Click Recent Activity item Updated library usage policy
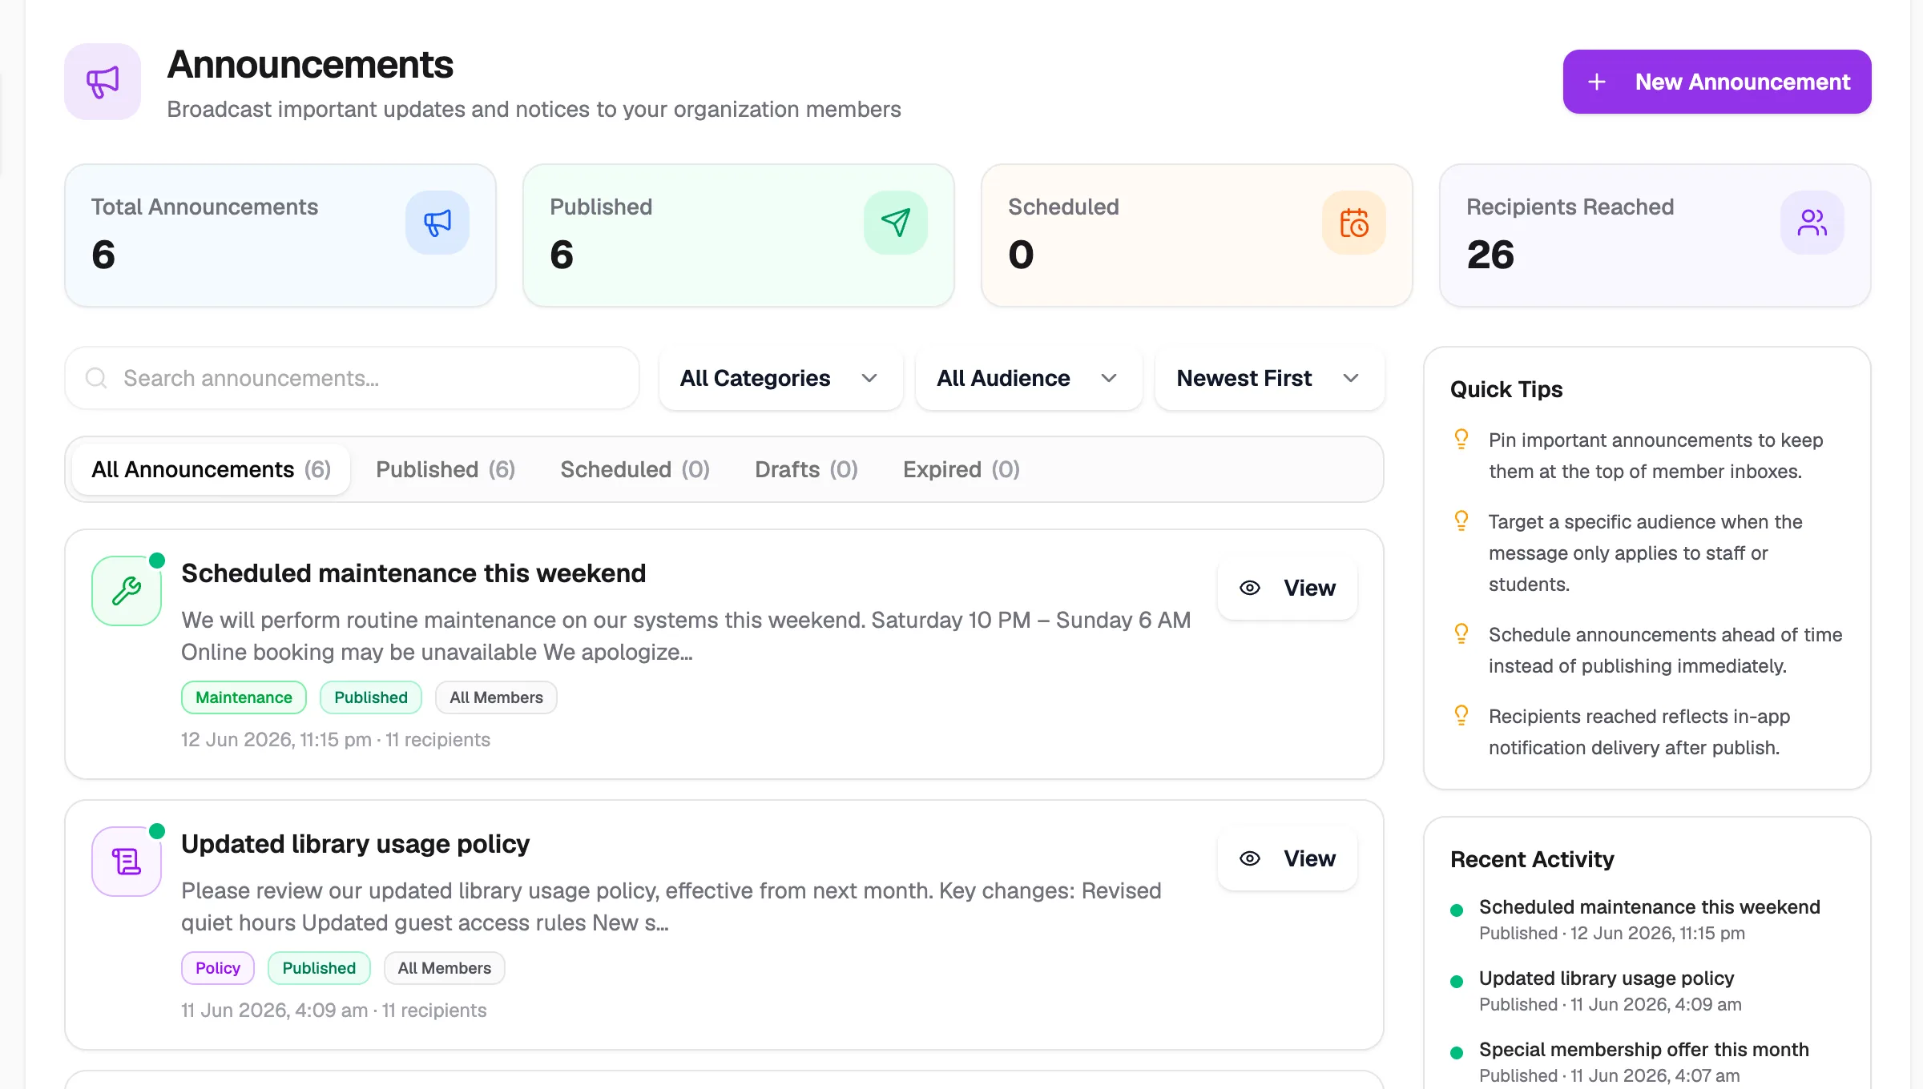Screen dimensions: 1923x1089 click(x=1607, y=978)
